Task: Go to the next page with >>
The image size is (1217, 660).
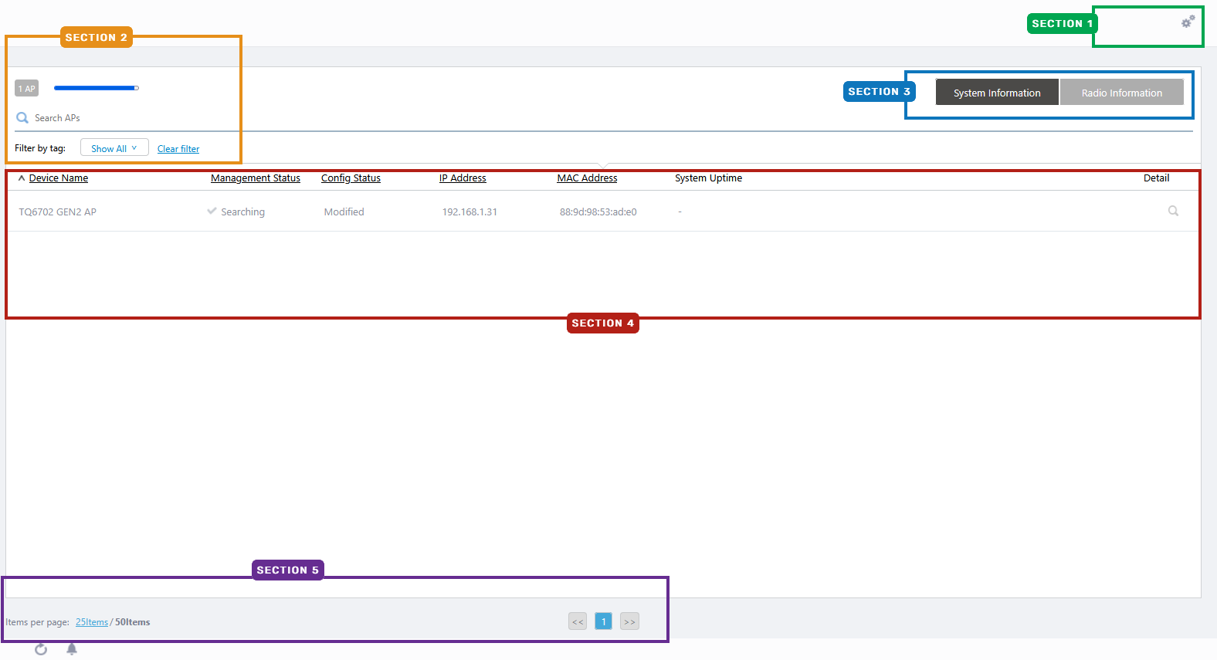Action: point(629,621)
